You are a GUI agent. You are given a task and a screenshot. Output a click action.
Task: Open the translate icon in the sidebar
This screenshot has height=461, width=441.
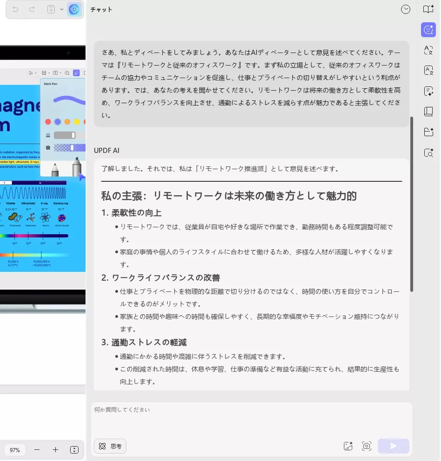(x=428, y=50)
